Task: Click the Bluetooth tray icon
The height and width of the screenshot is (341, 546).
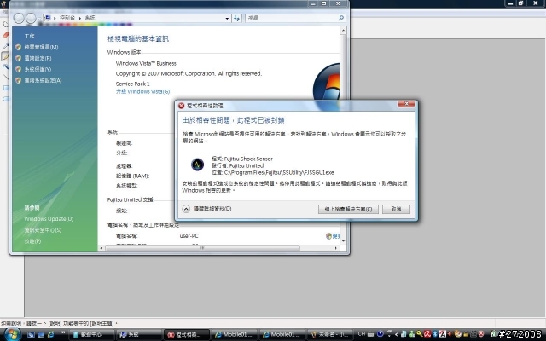Action: pos(435,334)
